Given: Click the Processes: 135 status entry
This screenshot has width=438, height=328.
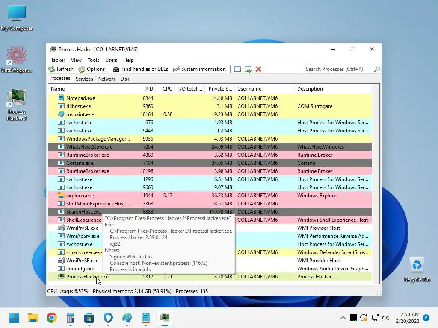Looking at the screenshot, I should click(192, 291).
